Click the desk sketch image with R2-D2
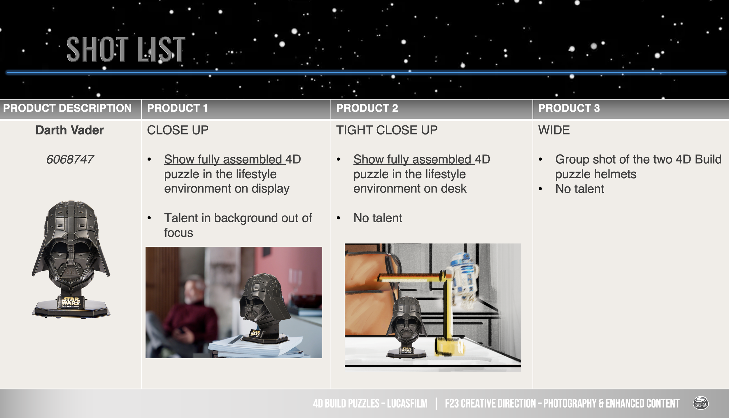The height and width of the screenshot is (418, 729). pos(433,307)
